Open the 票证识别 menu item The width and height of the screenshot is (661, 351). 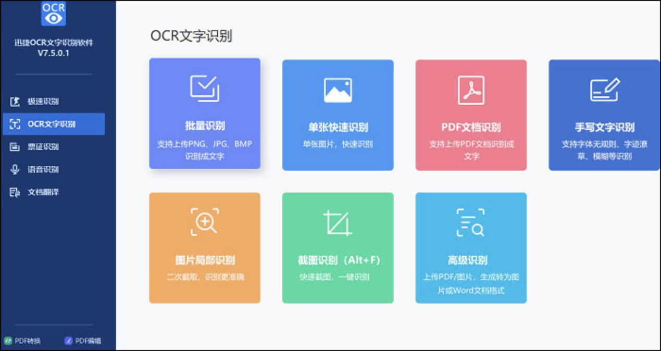53,147
